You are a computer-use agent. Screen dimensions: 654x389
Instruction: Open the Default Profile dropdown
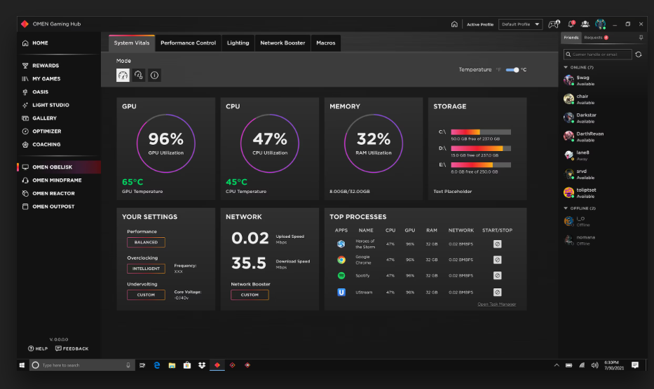[x=521, y=24]
